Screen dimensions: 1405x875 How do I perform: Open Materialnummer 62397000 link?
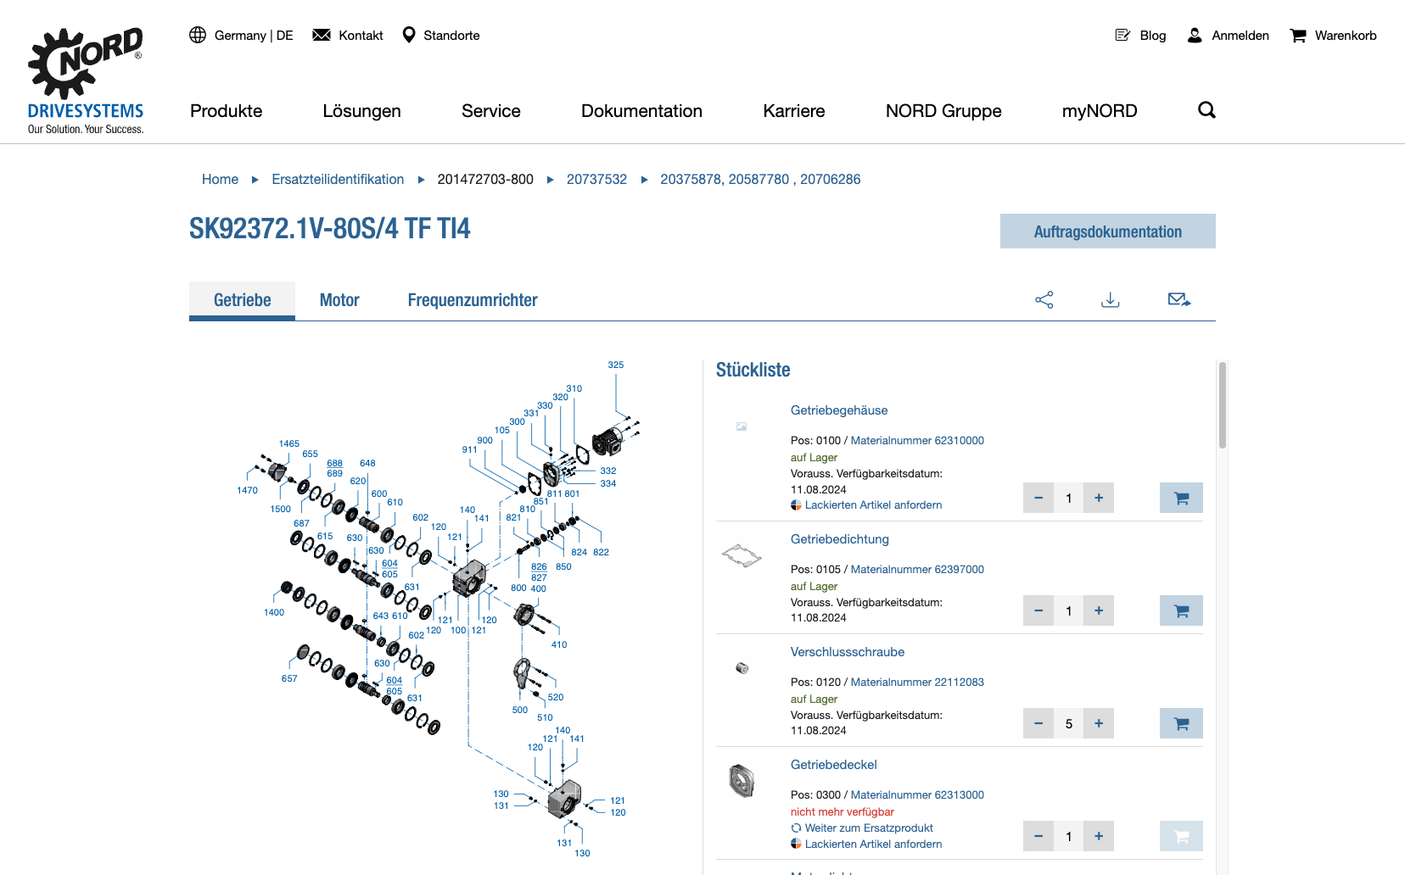[x=917, y=570]
